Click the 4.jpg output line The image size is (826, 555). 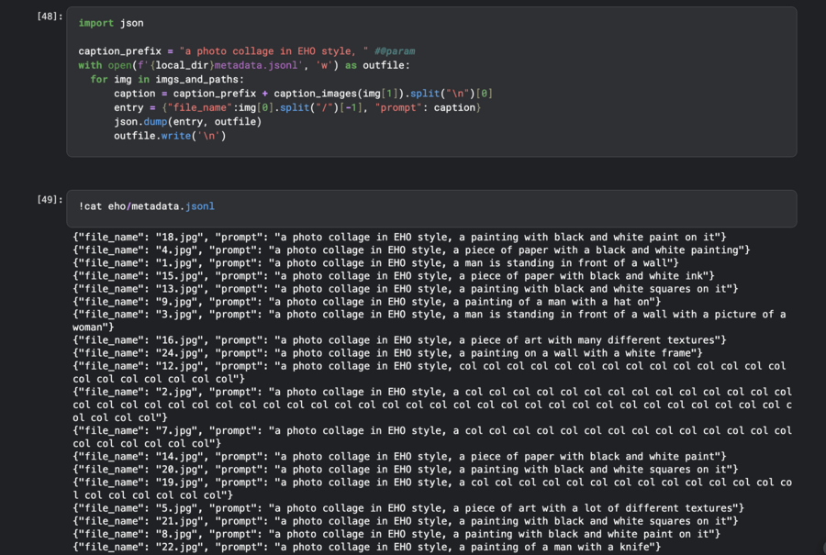411,250
